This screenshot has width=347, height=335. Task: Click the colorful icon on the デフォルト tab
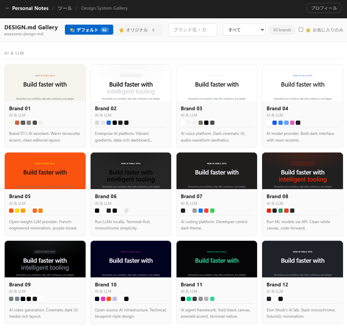(x=72, y=30)
